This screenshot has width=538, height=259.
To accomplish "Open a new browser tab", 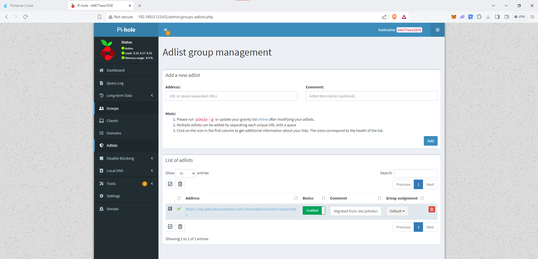I will point(140,6).
